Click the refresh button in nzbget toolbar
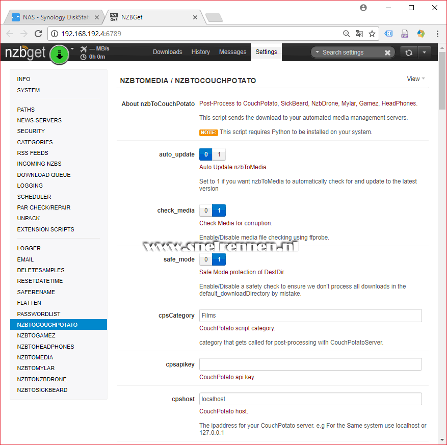The height and width of the screenshot is (445, 447). click(409, 53)
